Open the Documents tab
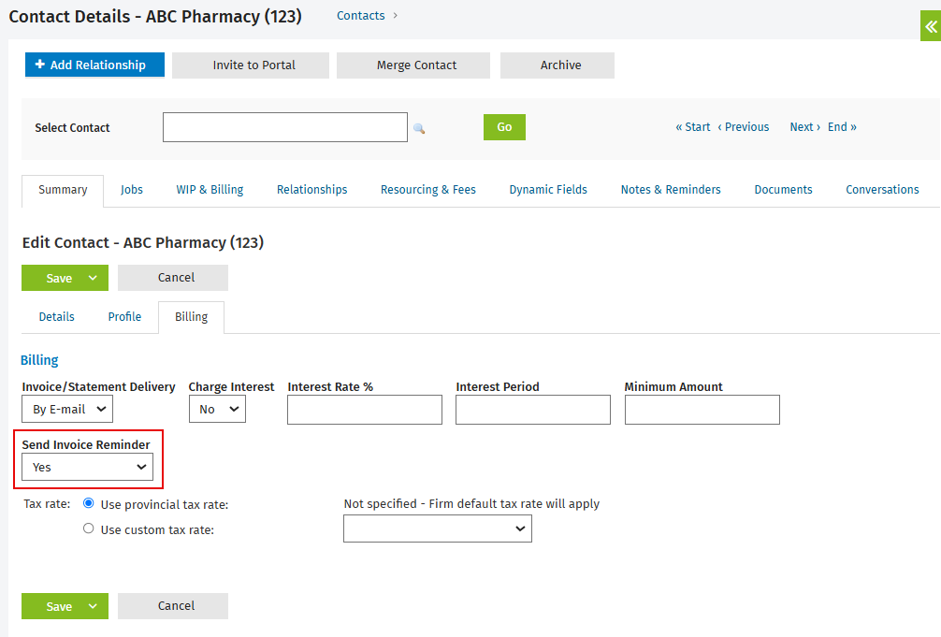Viewport: 941px width, 637px height. [783, 190]
